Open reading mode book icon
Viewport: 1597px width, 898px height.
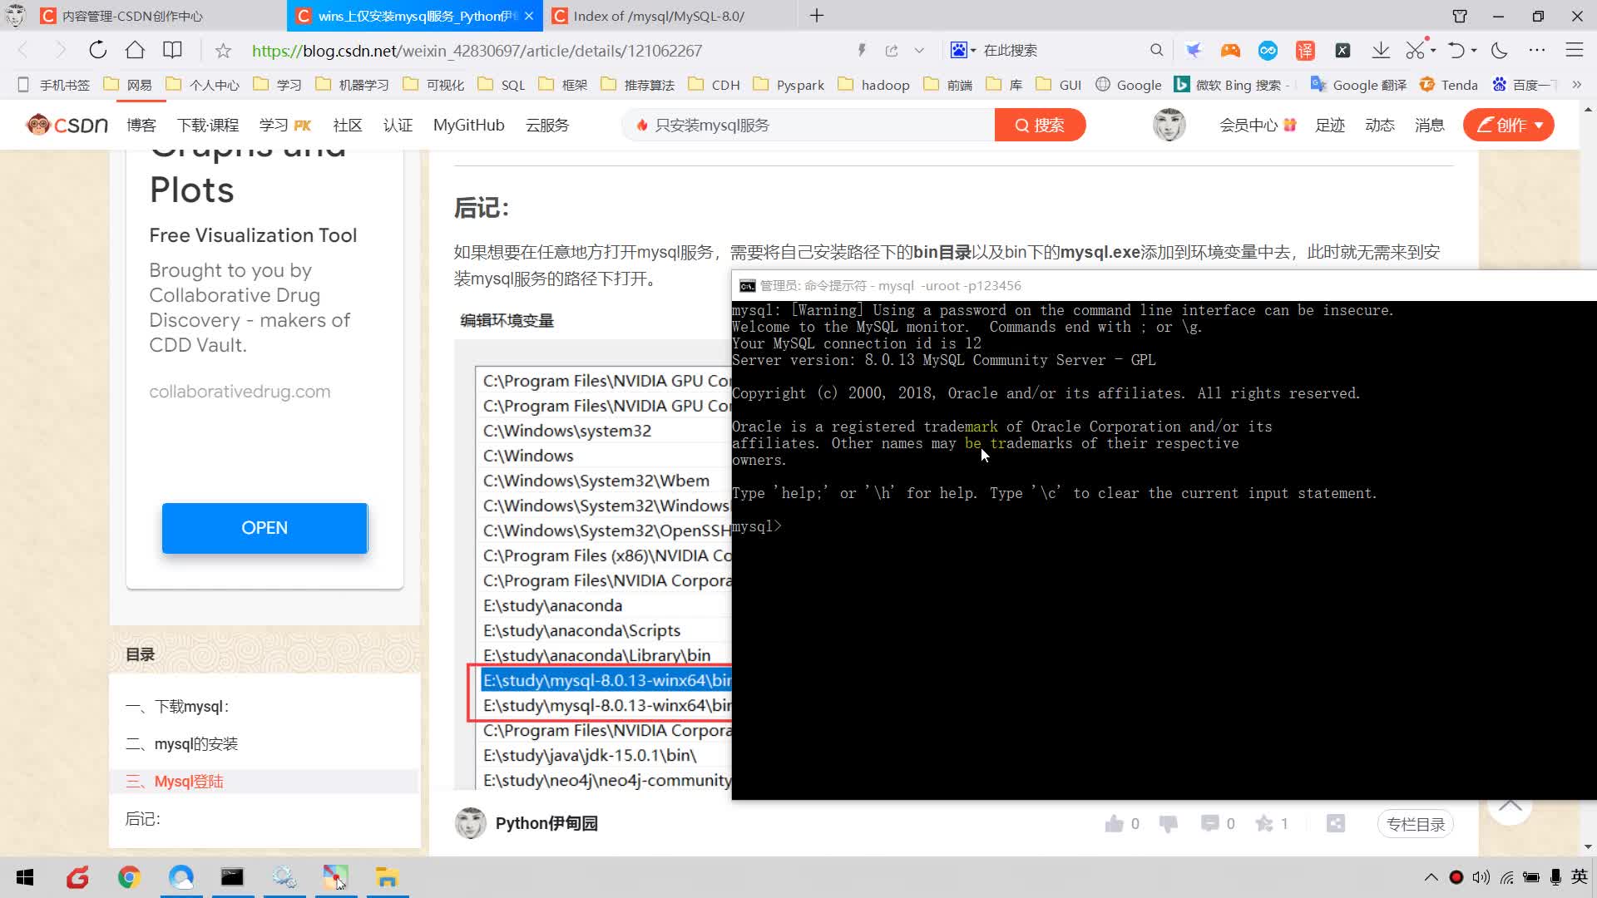point(172,50)
